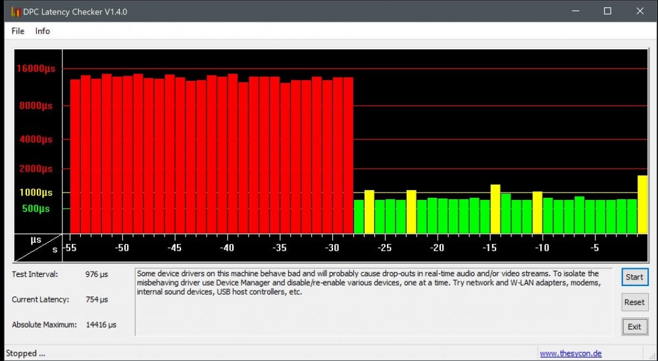This screenshot has width=658, height=361.
Task: Click the -35 time axis label
Action: (279, 248)
